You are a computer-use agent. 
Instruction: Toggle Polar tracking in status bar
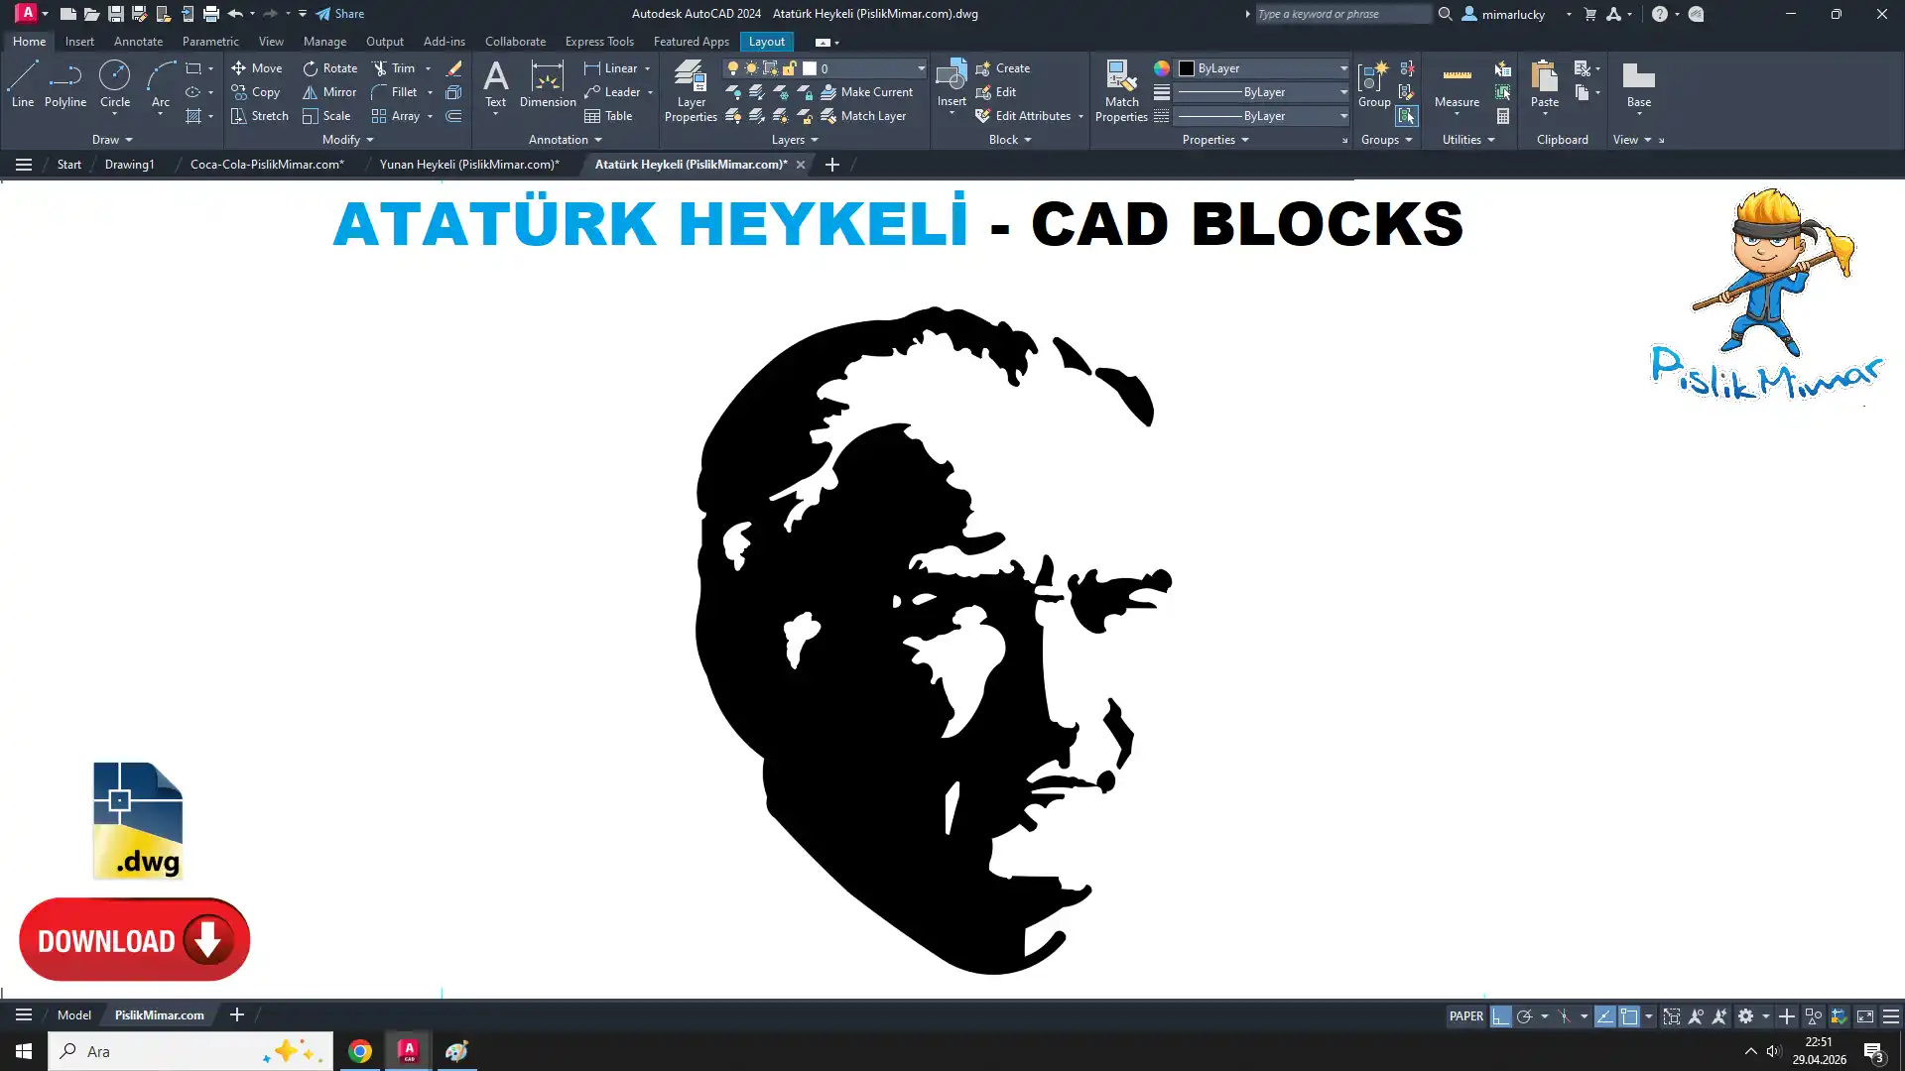1525,1016
